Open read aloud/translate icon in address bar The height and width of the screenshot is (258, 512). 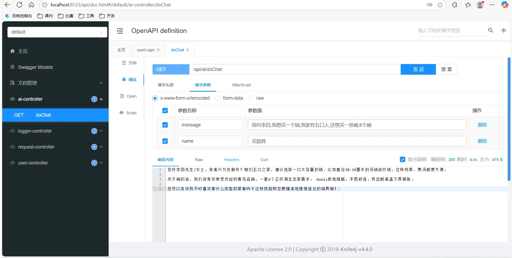point(429,5)
